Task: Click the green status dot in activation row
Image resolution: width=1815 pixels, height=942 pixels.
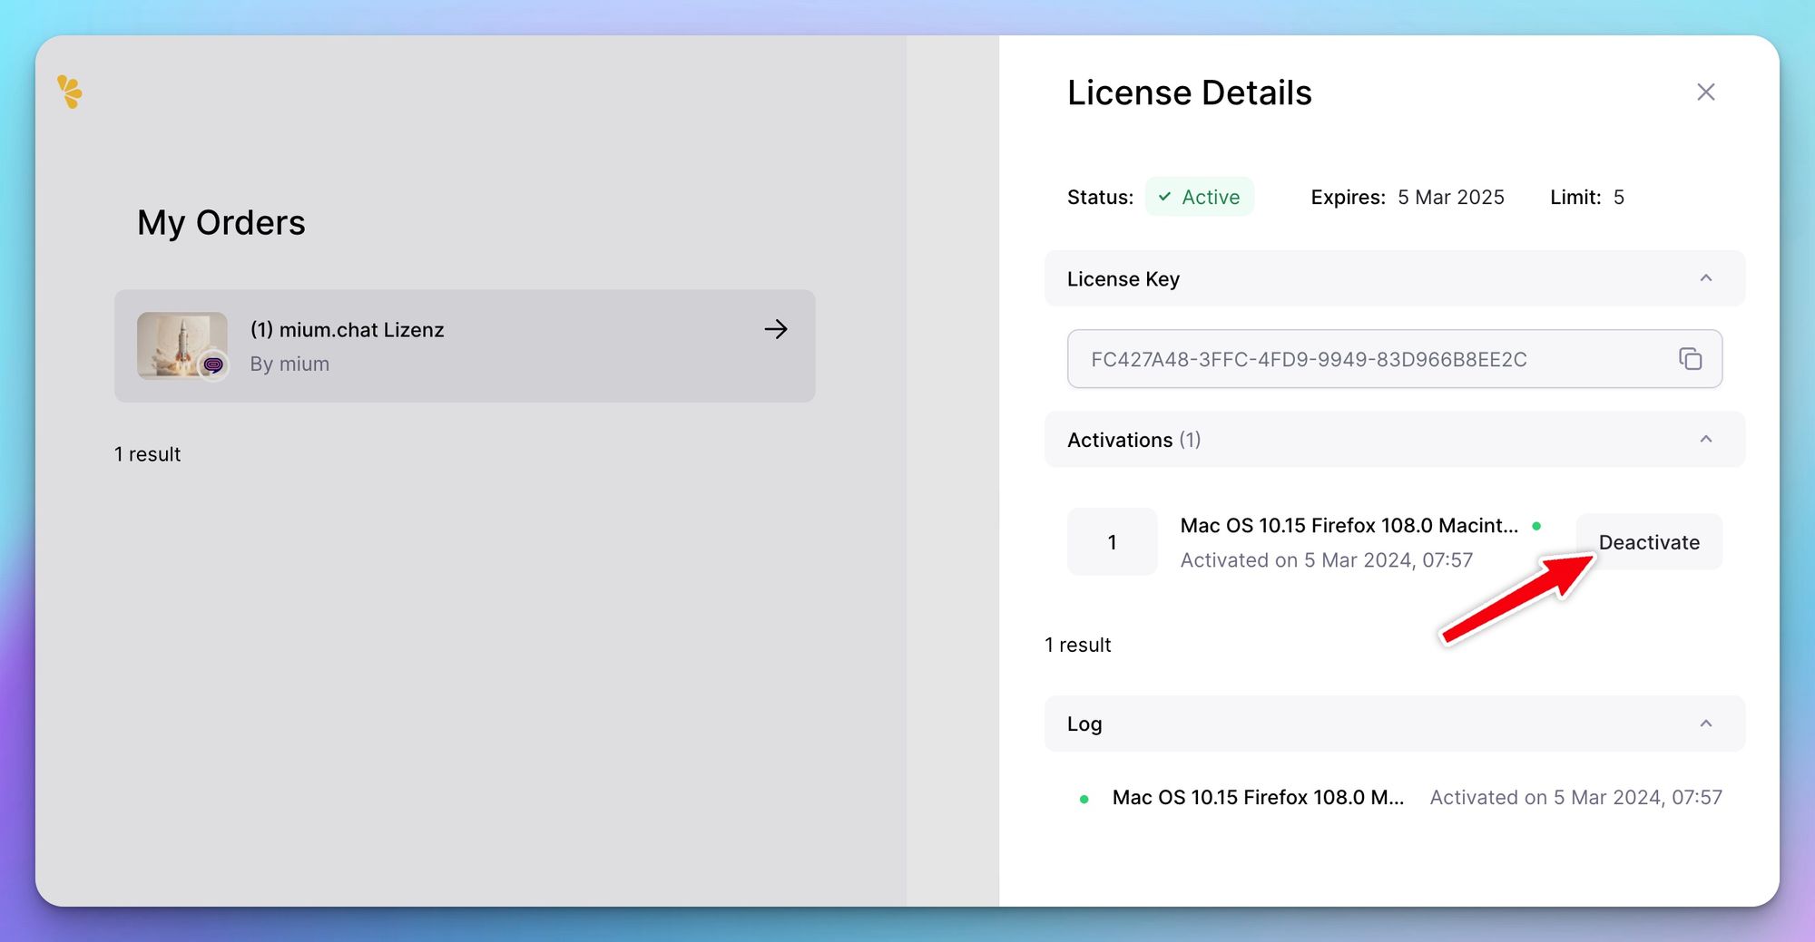Action: pos(1536,526)
